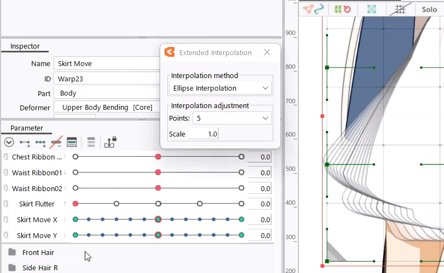The width and height of the screenshot is (444, 273).
Task: Click the Skirt Move X parameter name
Action: click(37, 220)
